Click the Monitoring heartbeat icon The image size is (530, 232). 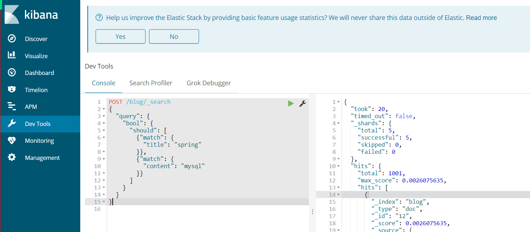[x=12, y=141]
